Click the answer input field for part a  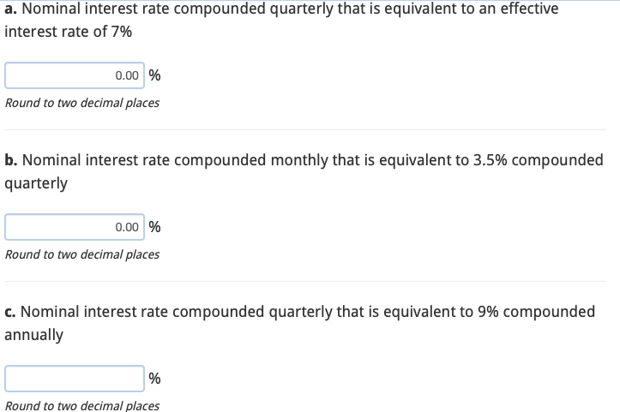pyautogui.click(x=75, y=75)
